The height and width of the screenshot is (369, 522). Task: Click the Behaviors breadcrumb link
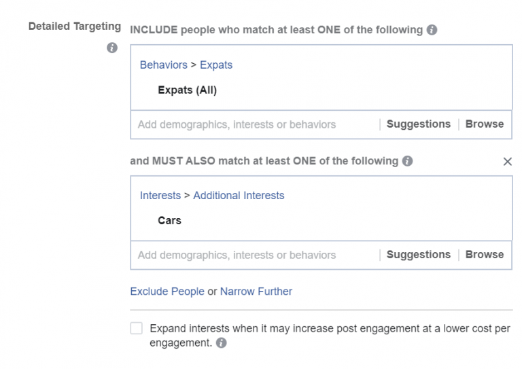coord(163,65)
